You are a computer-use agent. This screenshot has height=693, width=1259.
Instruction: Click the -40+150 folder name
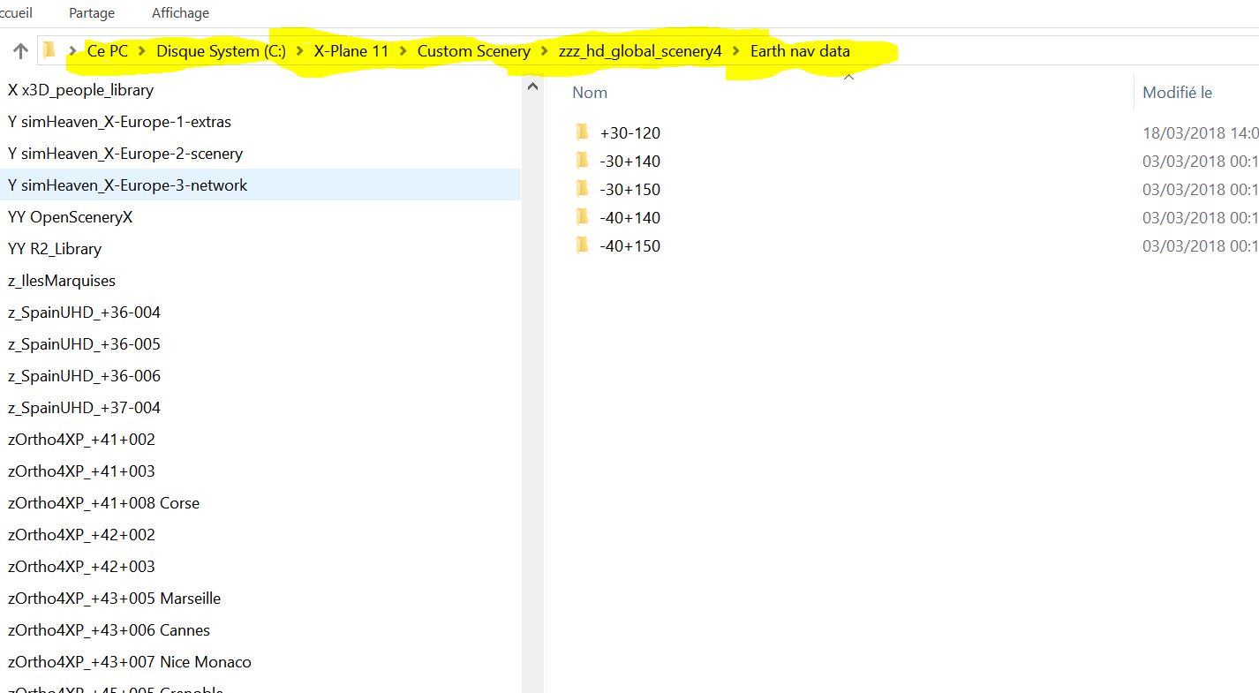[x=630, y=246]
